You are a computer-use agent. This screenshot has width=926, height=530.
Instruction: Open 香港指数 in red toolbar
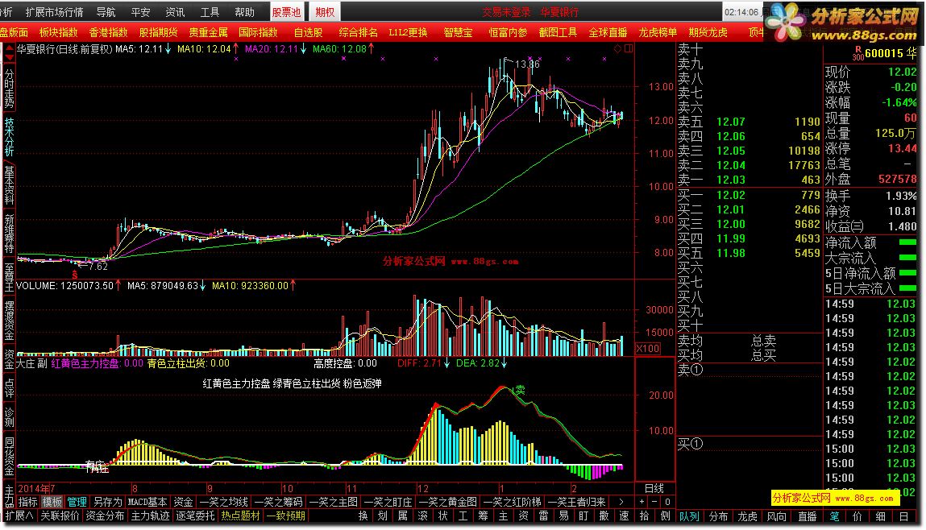(108, 32)
